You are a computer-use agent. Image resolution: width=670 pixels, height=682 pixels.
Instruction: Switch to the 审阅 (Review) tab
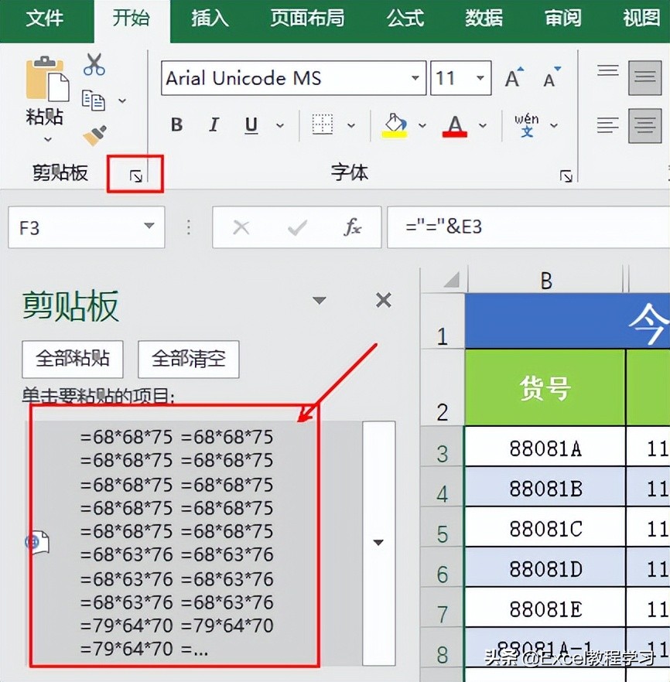coord(563,19)
